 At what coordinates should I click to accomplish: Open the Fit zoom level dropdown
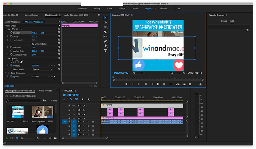pos(137,73)
